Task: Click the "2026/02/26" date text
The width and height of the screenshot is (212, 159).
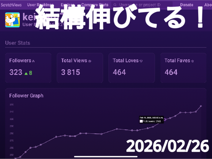Action: 168,146
